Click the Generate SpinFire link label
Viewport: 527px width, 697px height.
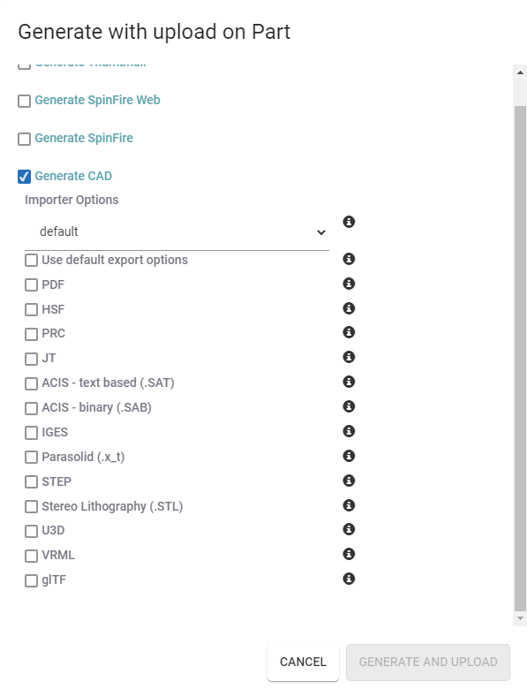point(84,138)
